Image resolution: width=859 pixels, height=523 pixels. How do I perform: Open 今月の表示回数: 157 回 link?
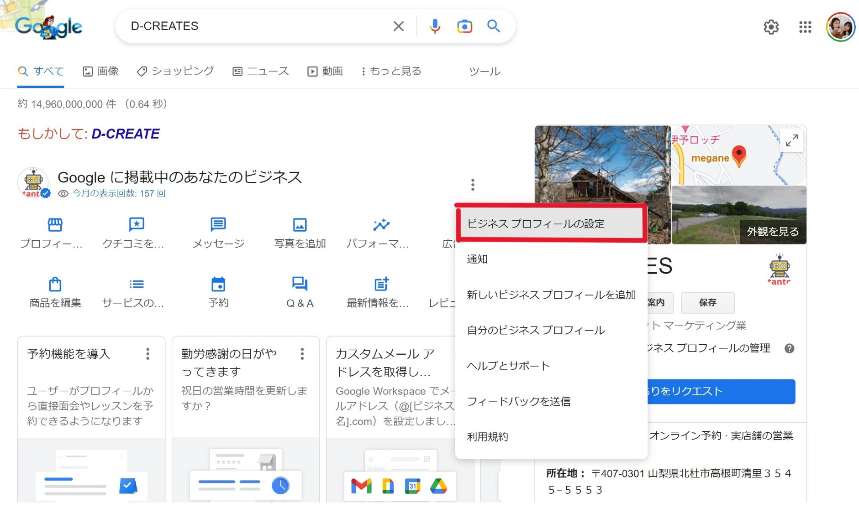coord(119,193)
